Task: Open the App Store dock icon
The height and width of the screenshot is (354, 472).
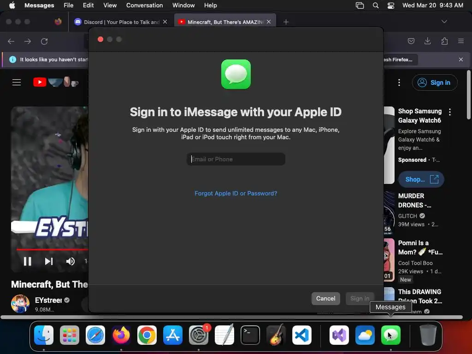Action: tap(173, 335)
